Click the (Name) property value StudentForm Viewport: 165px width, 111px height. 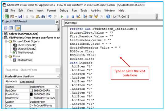pos(42,87)
